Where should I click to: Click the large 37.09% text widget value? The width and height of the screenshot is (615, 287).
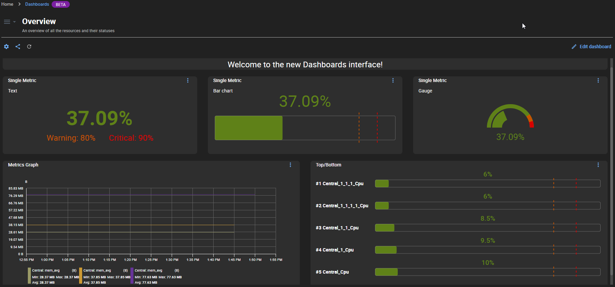[100, 118]
